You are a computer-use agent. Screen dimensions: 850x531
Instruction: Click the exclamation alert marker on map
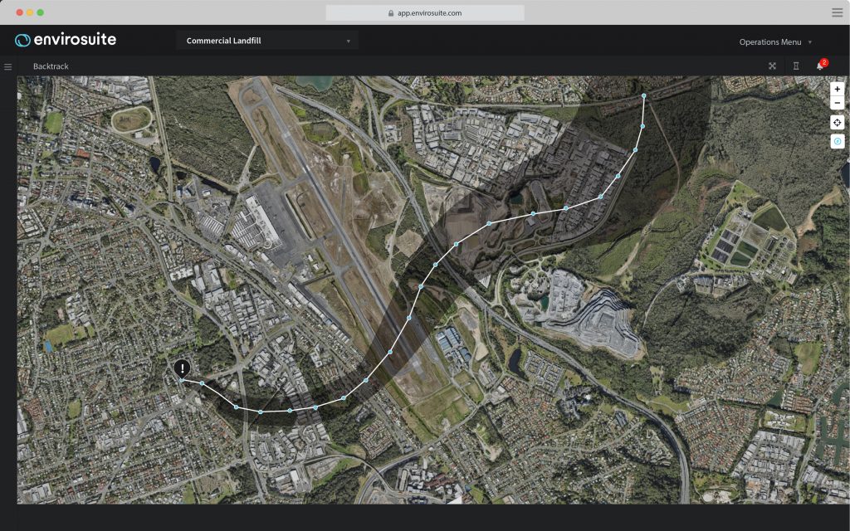pos(183,368)
